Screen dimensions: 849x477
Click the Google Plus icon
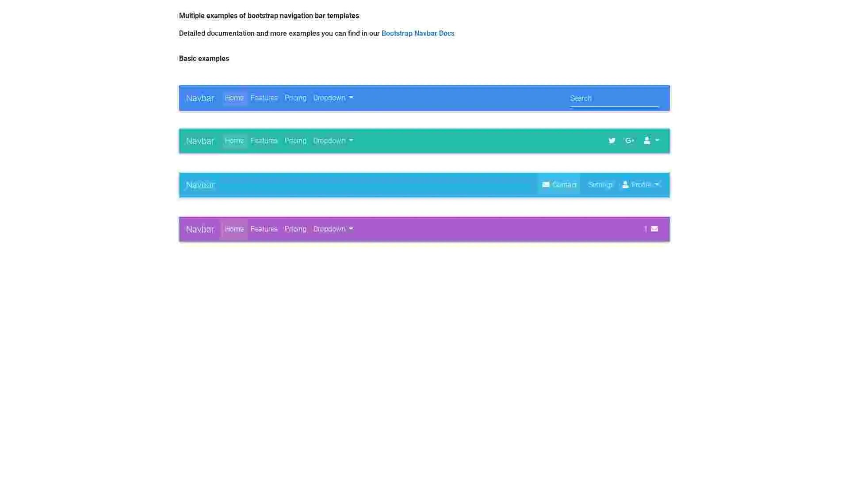pyautogui.click(x=629, y=140)
